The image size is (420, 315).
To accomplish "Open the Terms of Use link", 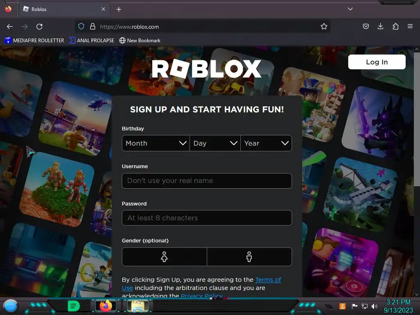I will (268, 280).
